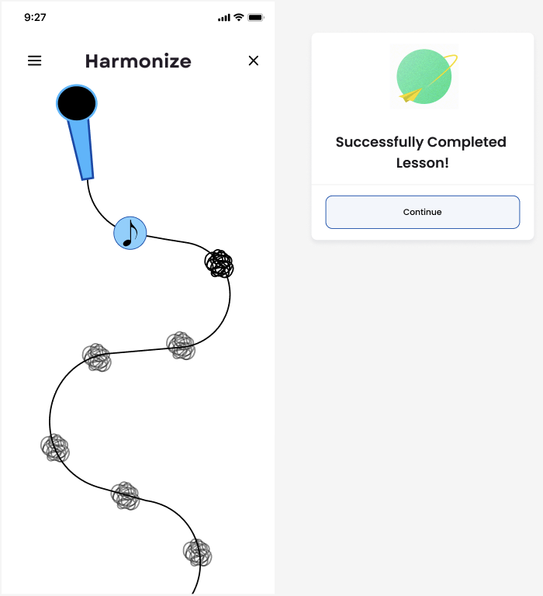Tap the microphone's black round head
543x596 pixels.
coord(77,103)
